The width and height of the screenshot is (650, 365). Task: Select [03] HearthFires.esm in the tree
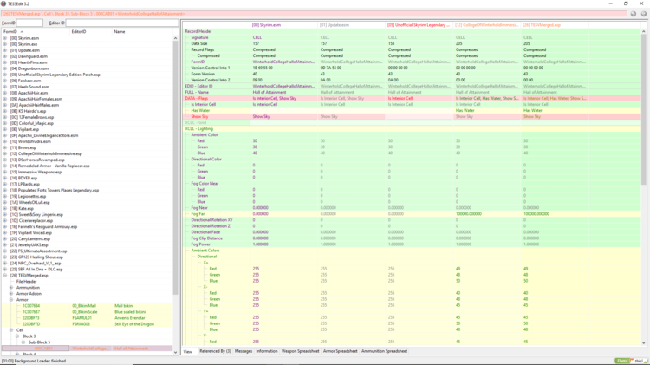coord(29,62)
